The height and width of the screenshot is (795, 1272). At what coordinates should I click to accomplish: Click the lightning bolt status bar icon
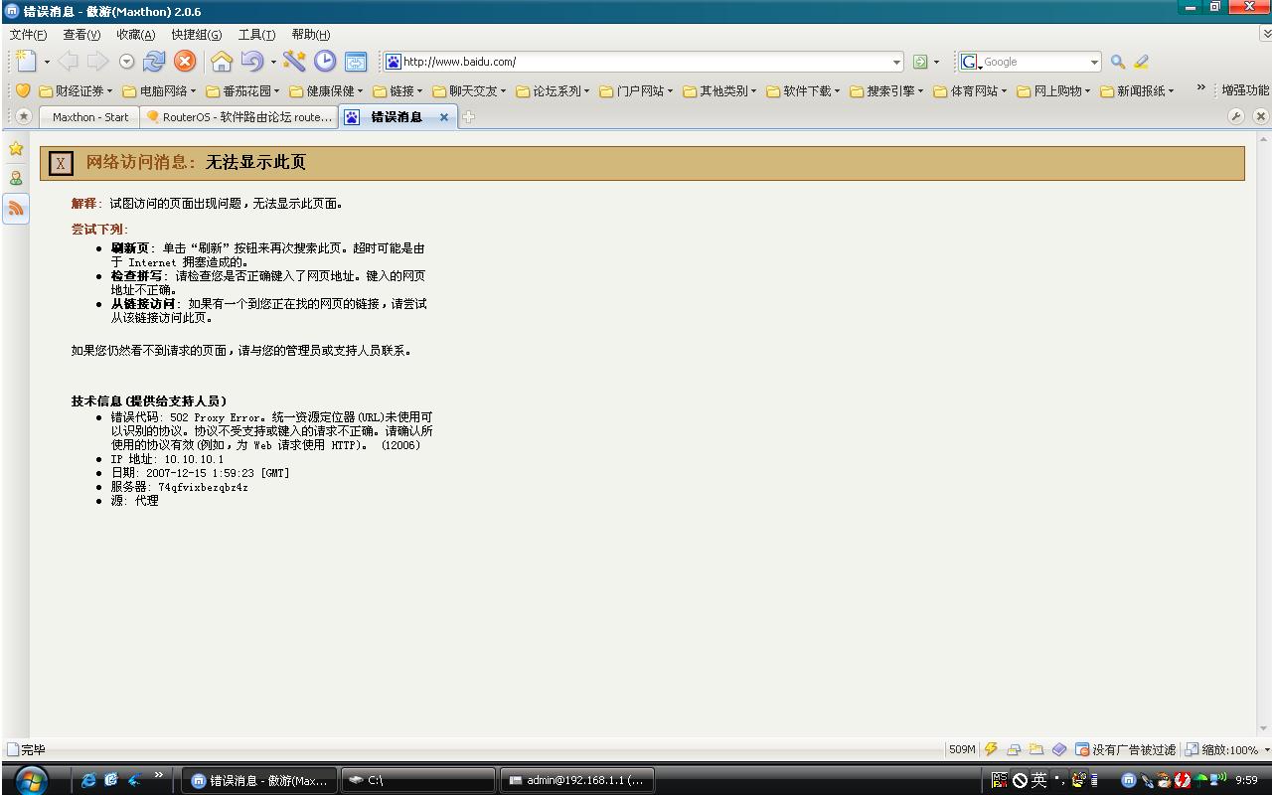tap(991, 749)
